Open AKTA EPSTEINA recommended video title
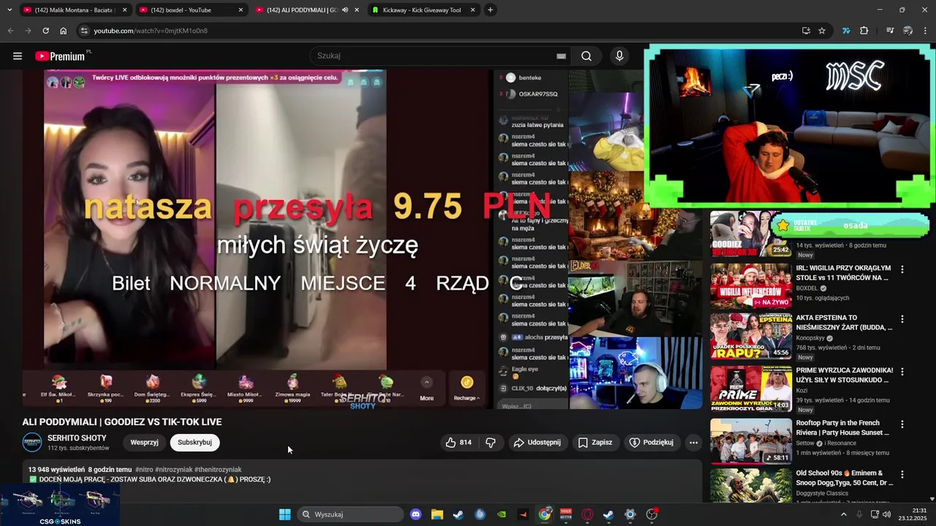 click(844, 322)
